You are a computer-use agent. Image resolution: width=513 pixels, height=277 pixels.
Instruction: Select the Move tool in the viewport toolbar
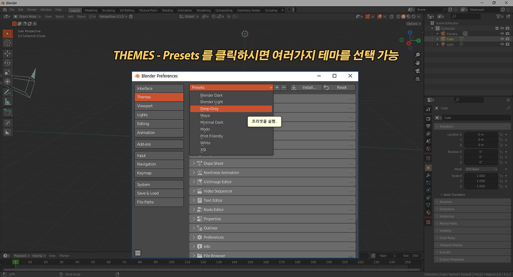click(7, 53)
